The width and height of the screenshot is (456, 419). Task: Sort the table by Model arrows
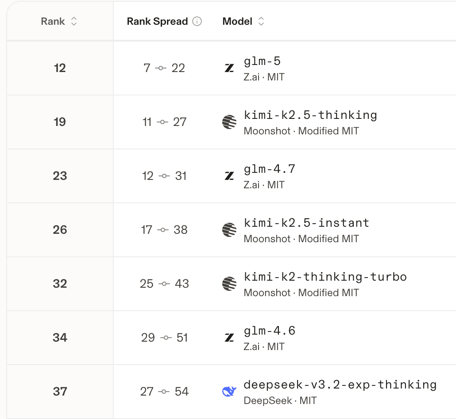click(261, 21)
